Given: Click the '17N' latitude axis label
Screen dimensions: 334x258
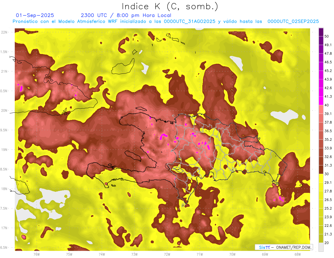Looking at the screenshot, I should pyautogui.click(x=4, y=228).
